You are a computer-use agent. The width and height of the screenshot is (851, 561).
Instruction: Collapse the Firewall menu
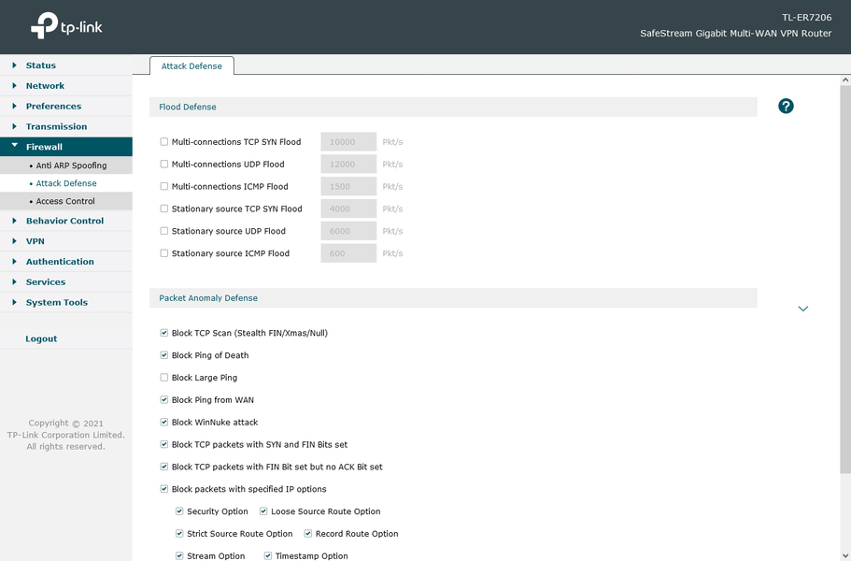tap(65, 147)
